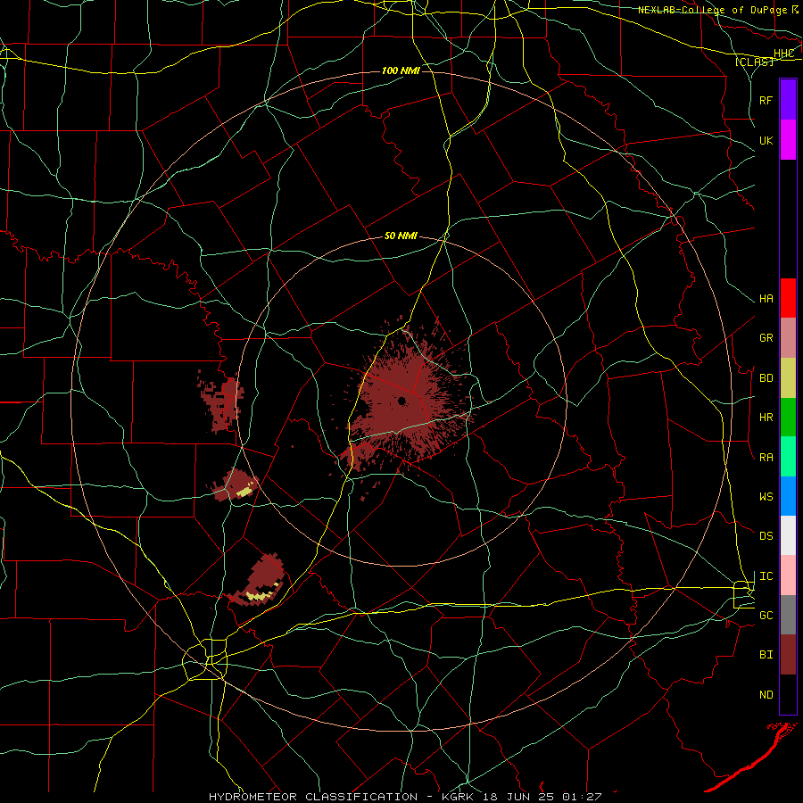Click the RF purple legend swatch
The height and width of the screenshot is (803, 803).
[x=788, y=100]
